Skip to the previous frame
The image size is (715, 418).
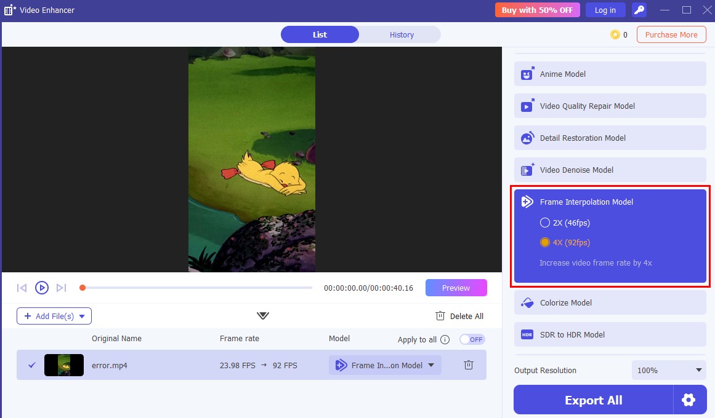click(22, 288)
